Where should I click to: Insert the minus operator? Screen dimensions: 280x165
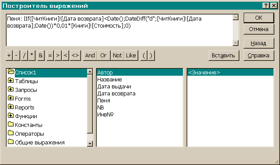coord(17,56)
